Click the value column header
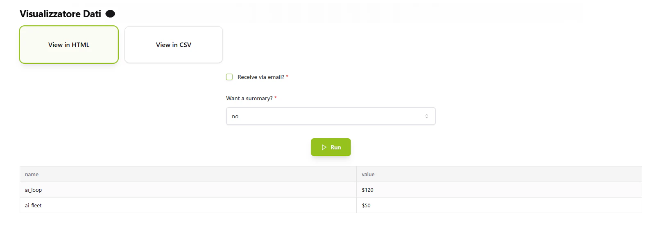 click(368, 174)
